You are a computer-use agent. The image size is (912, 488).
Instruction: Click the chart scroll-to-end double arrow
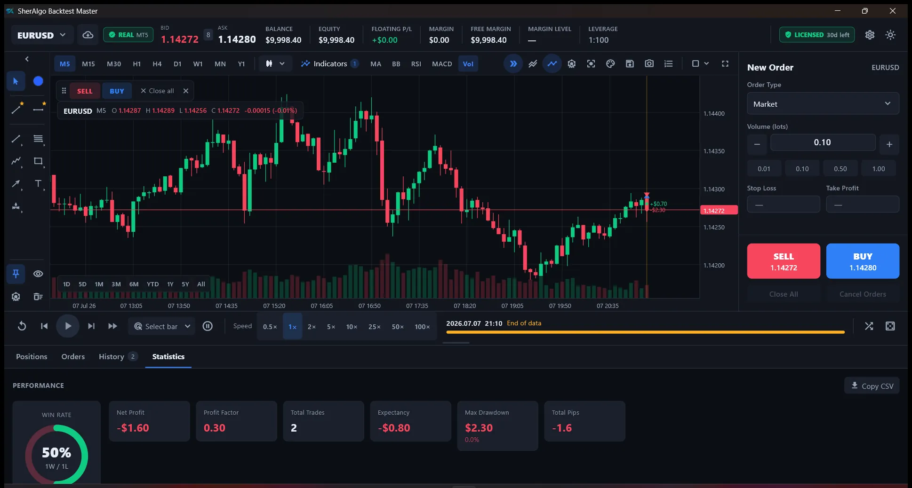513,63
